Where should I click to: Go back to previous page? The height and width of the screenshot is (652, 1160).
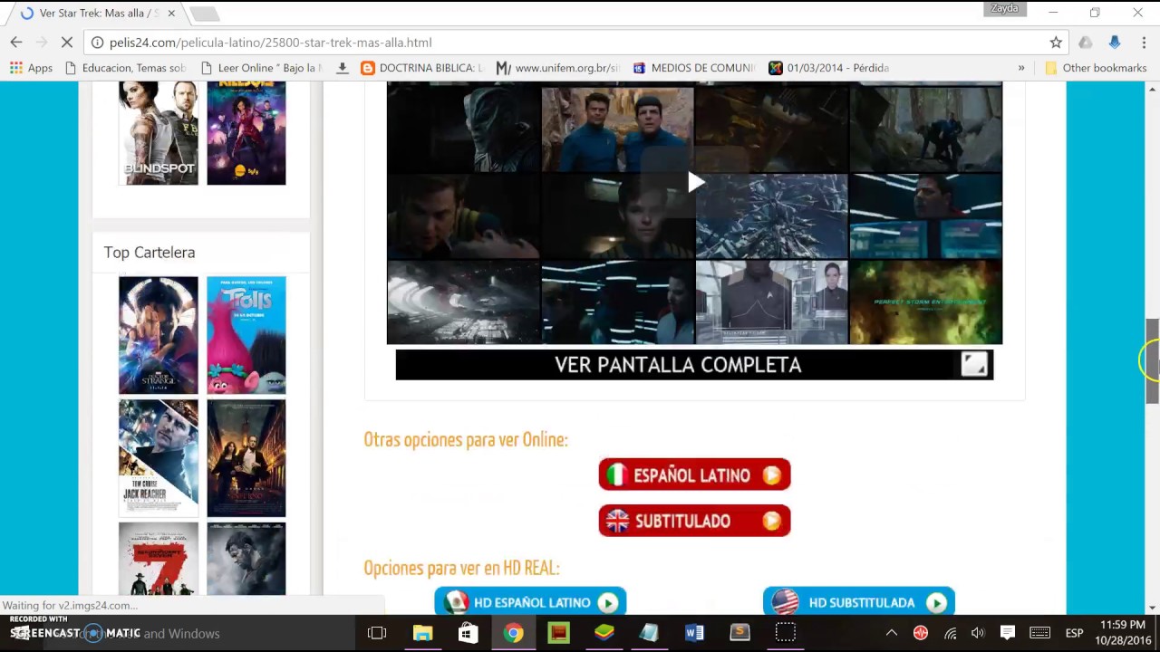(x=15, y=43)
